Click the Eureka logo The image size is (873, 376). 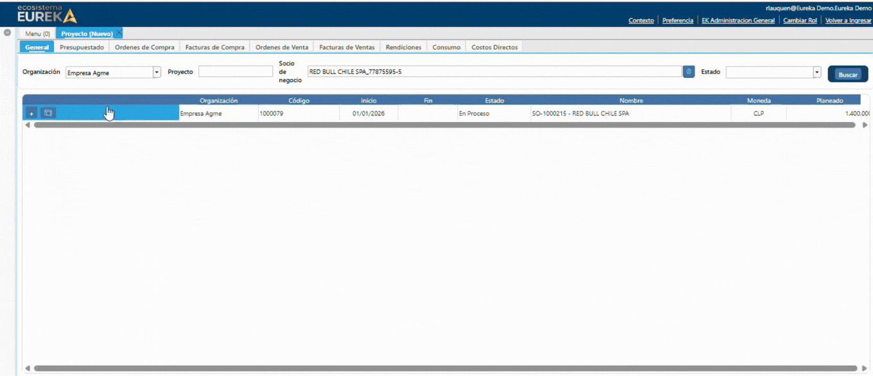click(x=47, y=13)
